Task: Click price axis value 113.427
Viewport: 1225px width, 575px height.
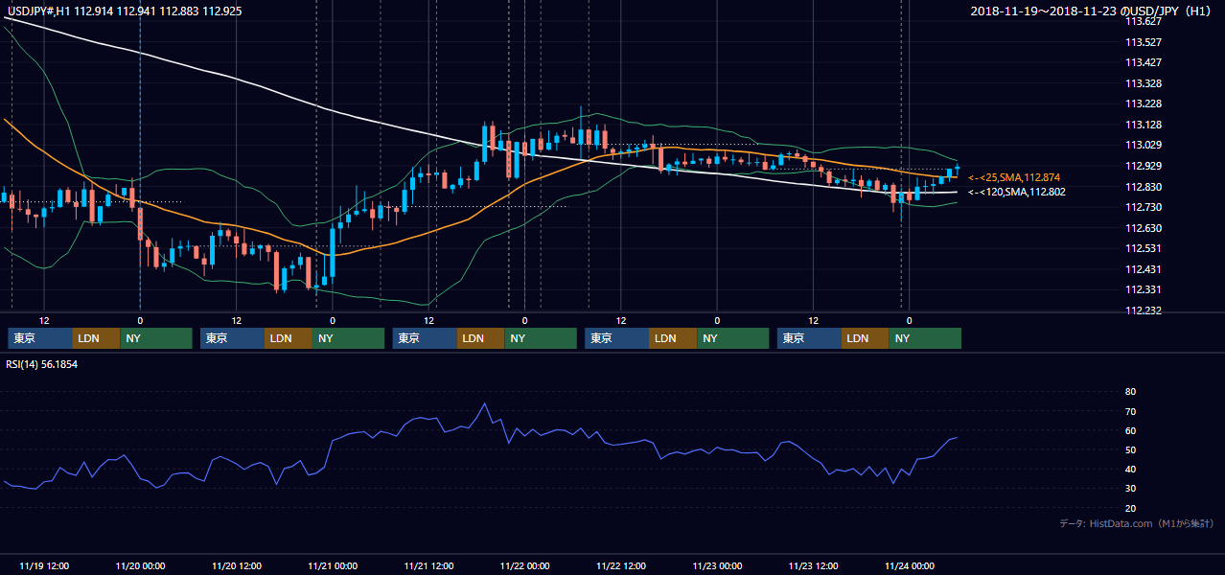Action: 1143,62
